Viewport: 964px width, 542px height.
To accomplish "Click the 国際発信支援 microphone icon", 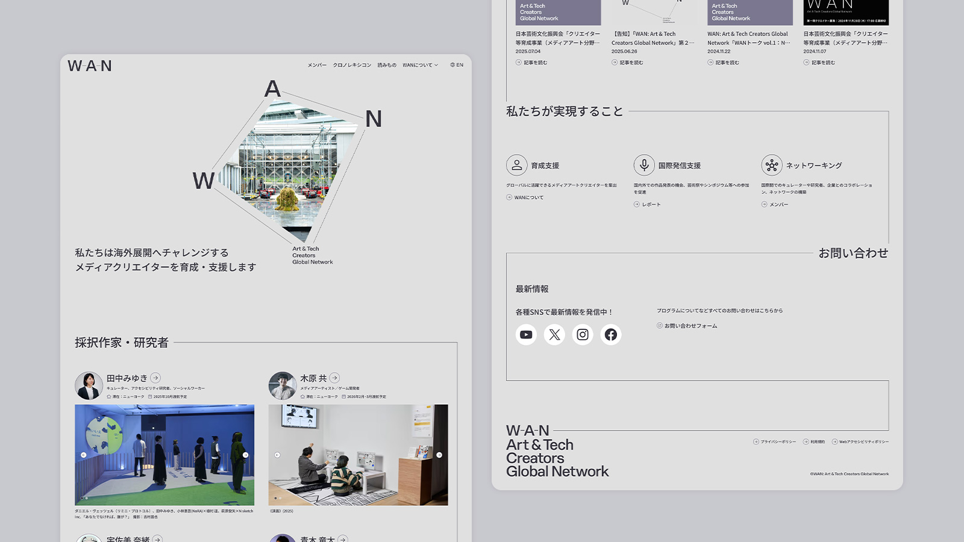I will click(644, 165).
